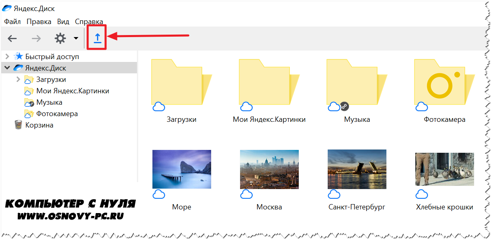Open the shared Музыка folder icon
The height and width of the screenshot is (242, 494).
(x=357, y=84)
